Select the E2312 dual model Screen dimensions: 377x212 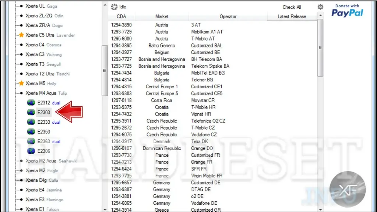click(x=49, y=103)
